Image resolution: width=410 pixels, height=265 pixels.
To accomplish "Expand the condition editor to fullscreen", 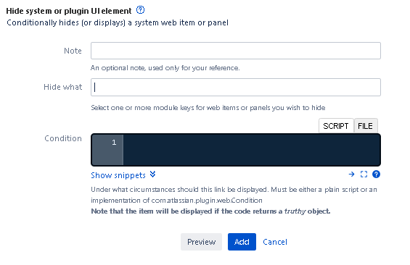I will click(x=364, y=174).
